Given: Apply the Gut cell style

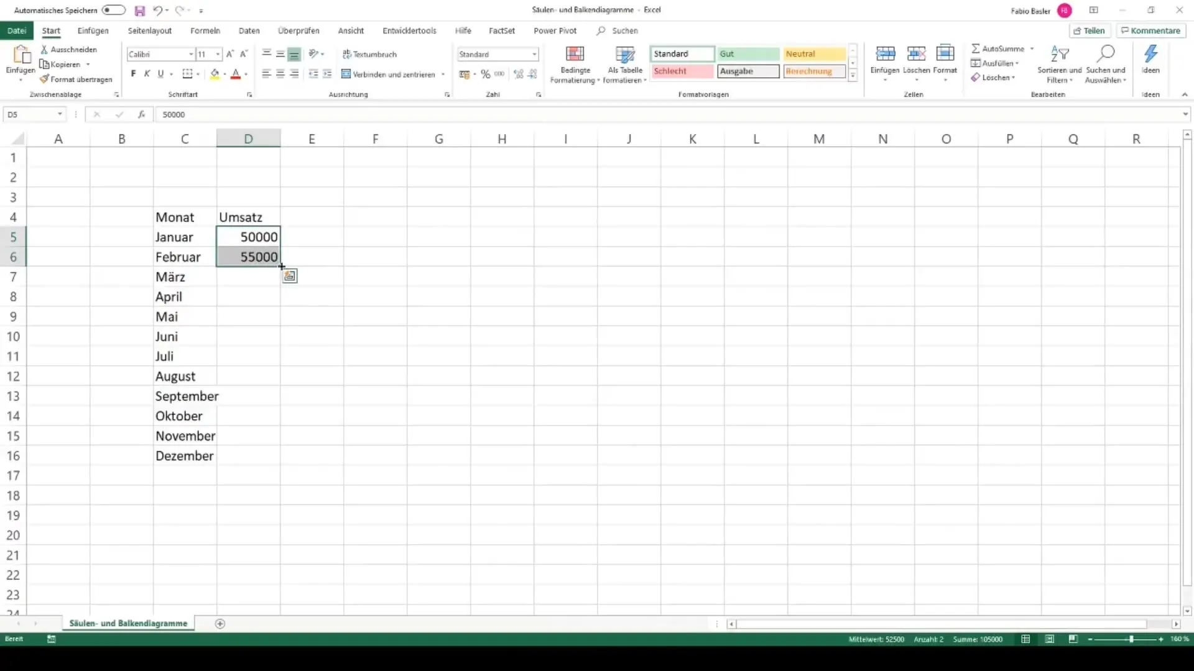Looking at the screenshot, I should [748, 54].
